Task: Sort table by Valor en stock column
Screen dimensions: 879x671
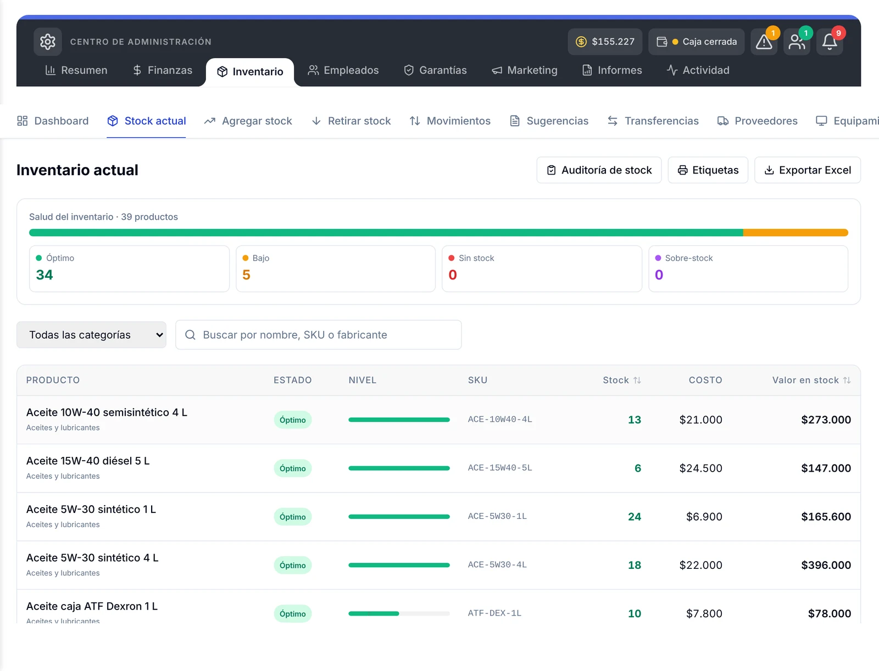Action: click(811, 380)
